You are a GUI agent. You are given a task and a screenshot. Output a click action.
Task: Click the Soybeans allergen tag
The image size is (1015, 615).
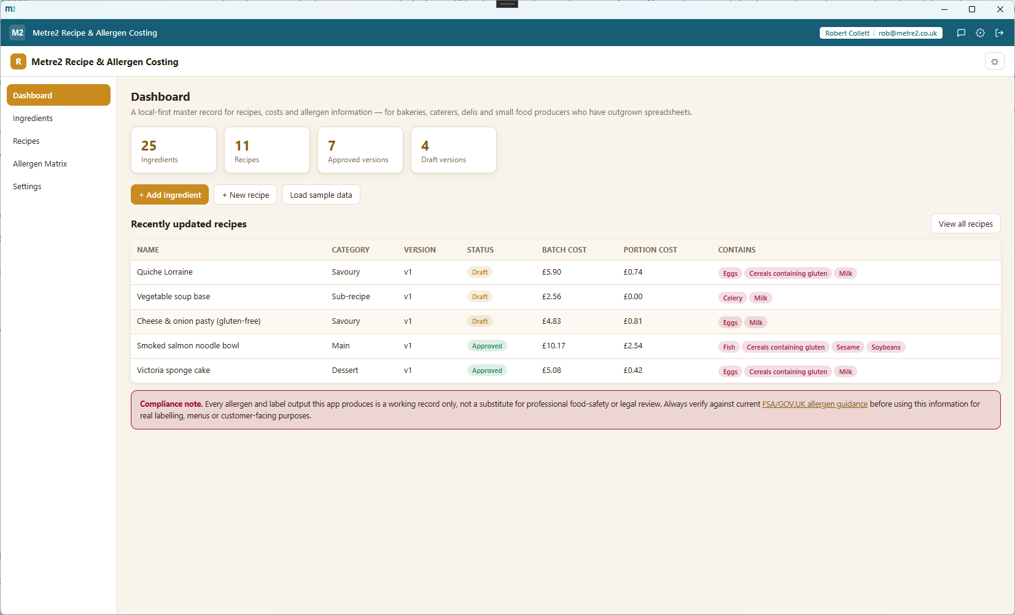coord(886,347)
